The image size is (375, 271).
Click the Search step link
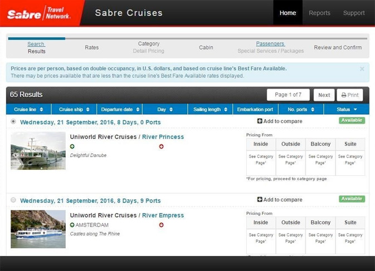[x=36, y=44]
